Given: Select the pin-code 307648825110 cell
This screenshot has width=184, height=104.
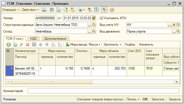Looking at the screenshot, I should [x=26, y=73].
